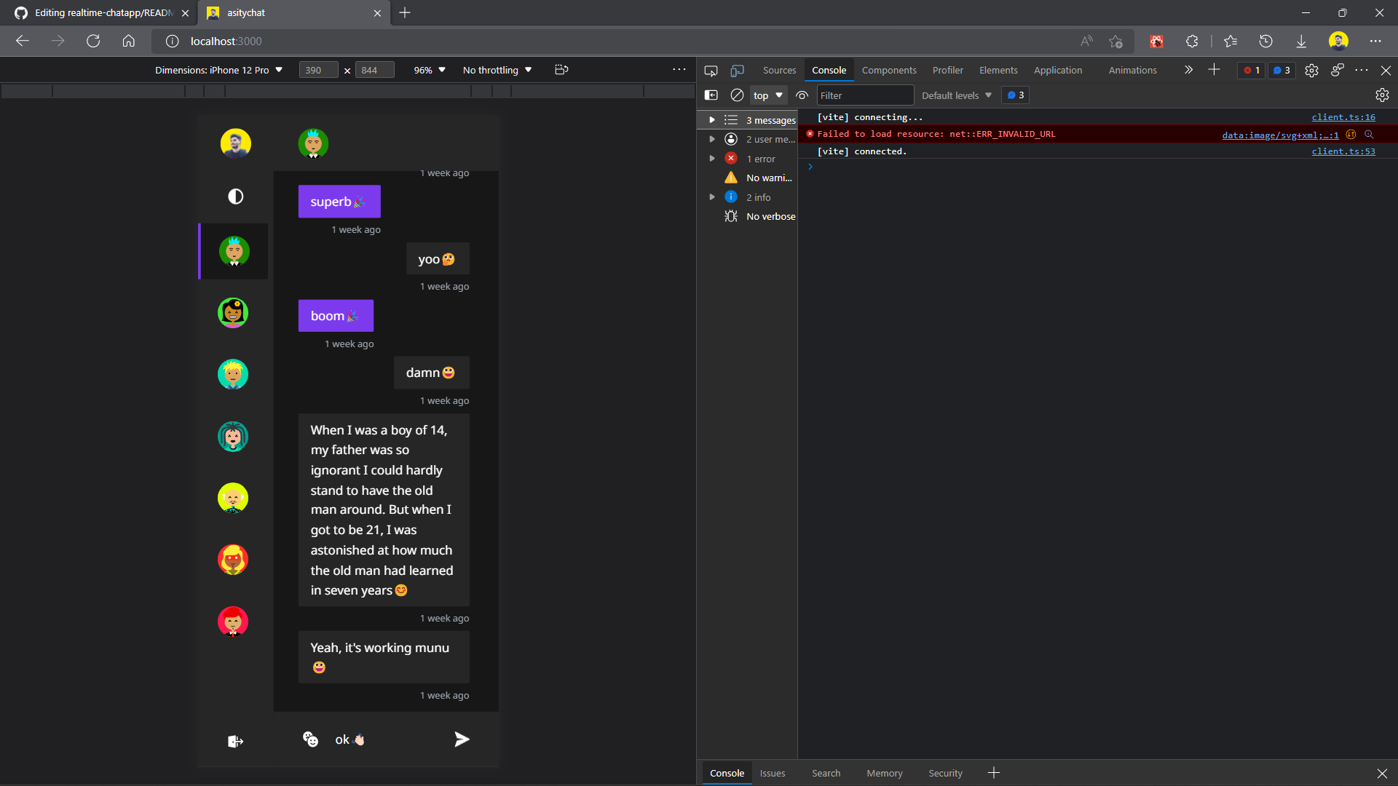Viewport: 1398px width, 786px height.
Task: Open the inspect element picker tool
Action: tap(711, 71)
